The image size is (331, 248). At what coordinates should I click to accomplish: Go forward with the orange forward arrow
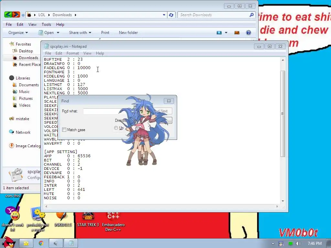[x=16, y=15]
